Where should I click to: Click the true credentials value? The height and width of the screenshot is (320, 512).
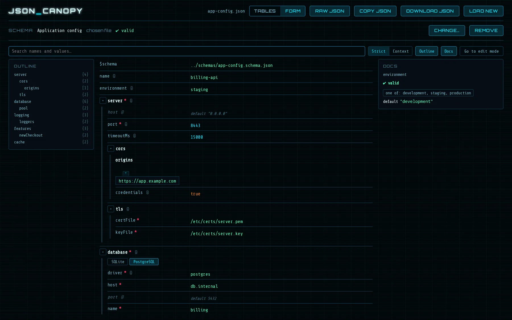pos(195,194)
